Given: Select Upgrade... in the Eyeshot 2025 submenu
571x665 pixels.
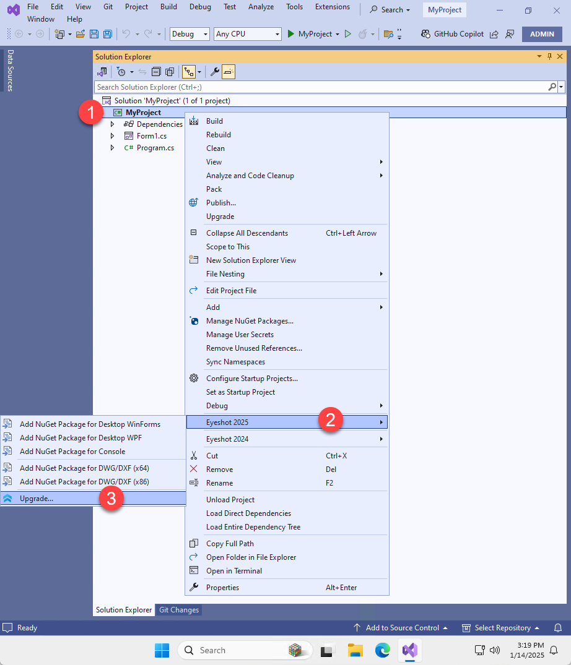Looking at the screenshot, I should [x=37, y=498].
